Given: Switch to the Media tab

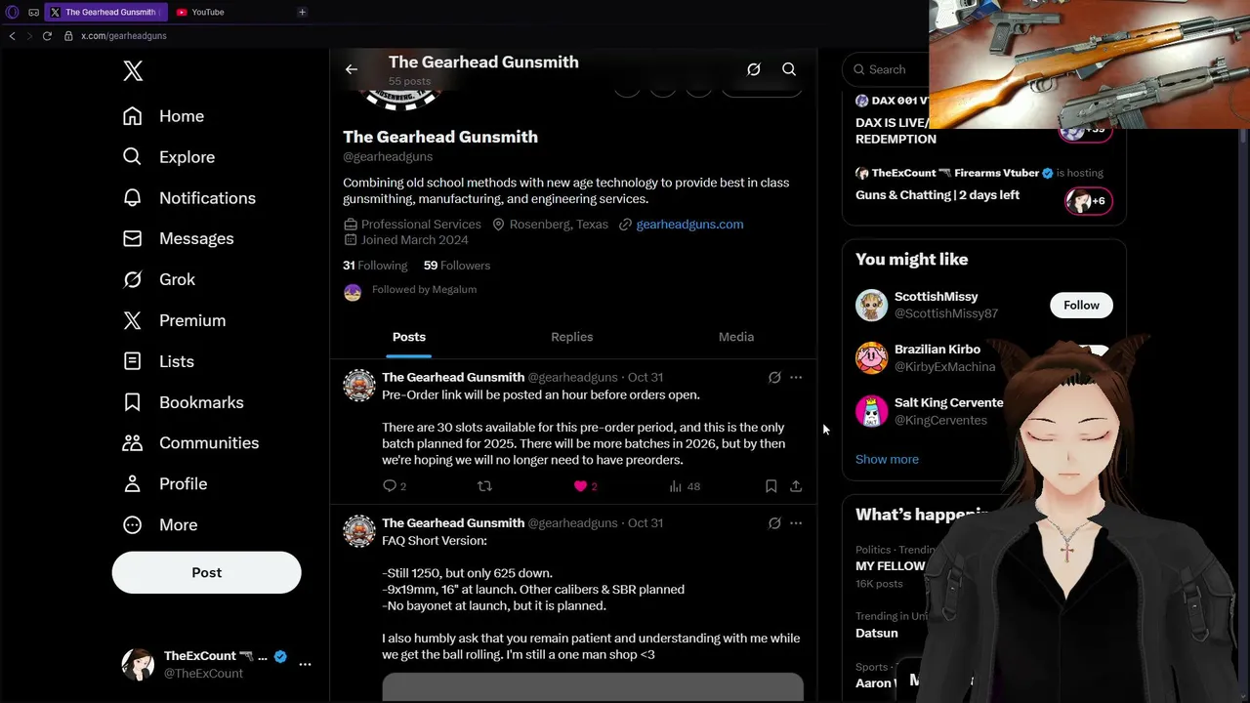Looking at the screenshot, I should click(736, 337).
